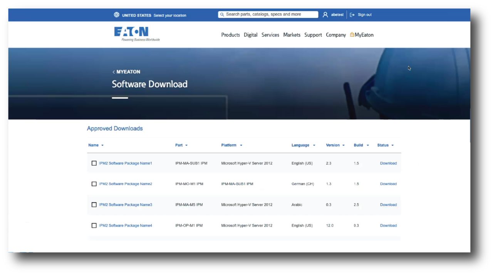493x275 pixels.
Task: Click the mouse cursor arrow in the banner
Action: click(409, 68)
